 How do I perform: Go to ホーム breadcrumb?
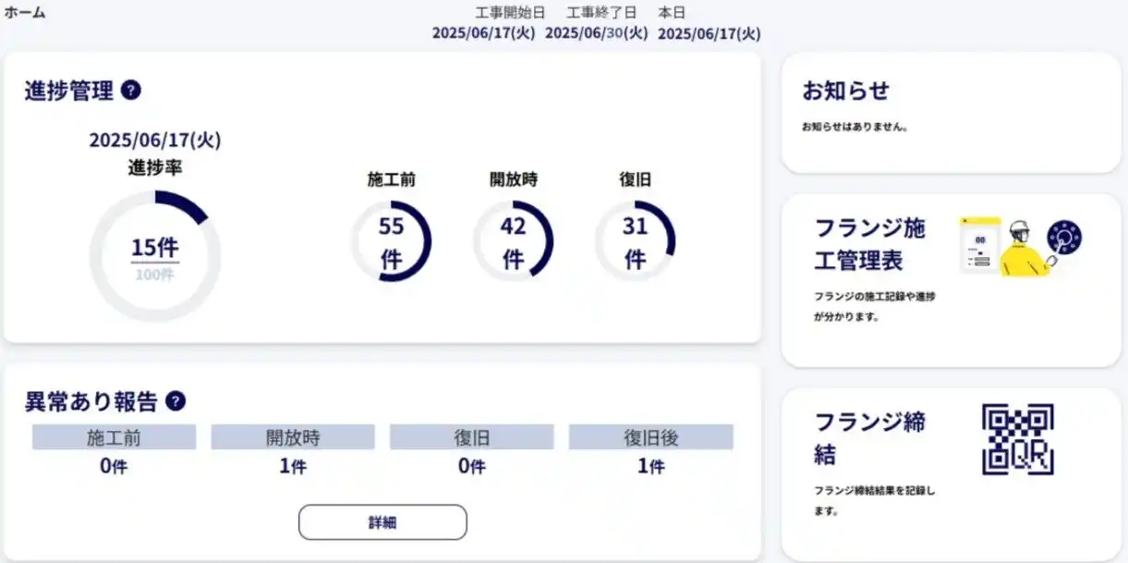pyautogui.click(x=25, y=13)
